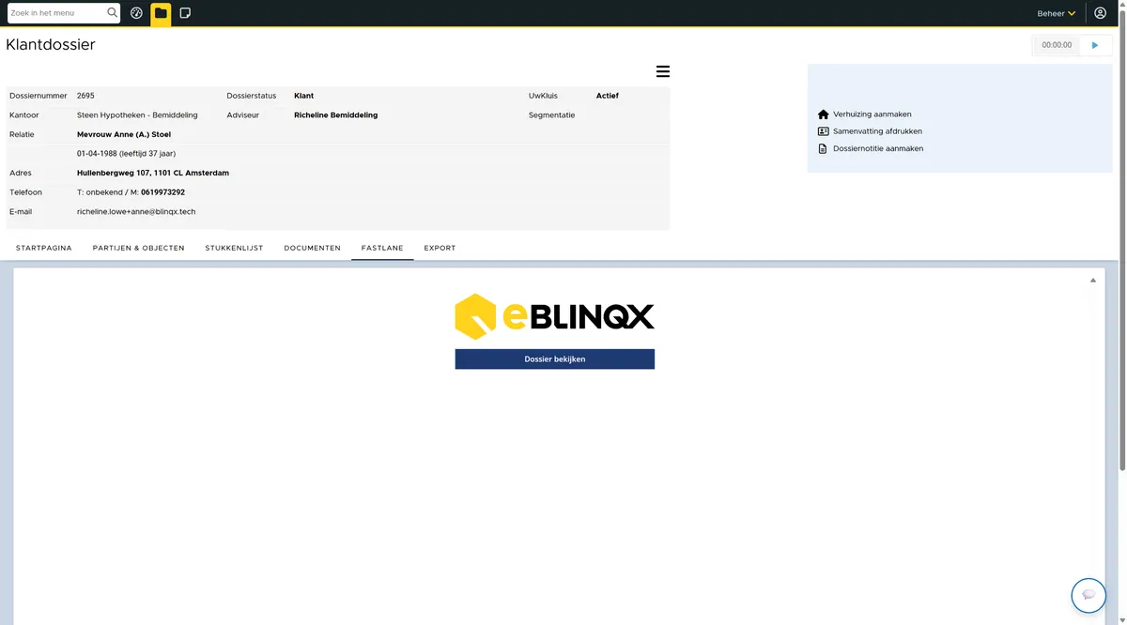Click the Dossier bekijken button

[554, 358]
